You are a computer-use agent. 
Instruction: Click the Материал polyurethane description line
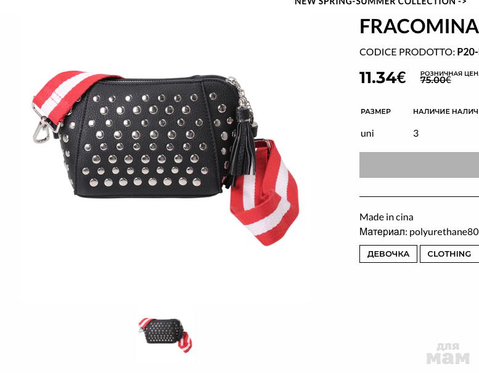[x=419, y=232]
